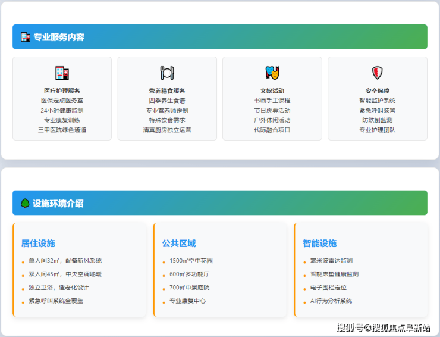The height and width of the screenshot is (337, 440).
Task: Click the tree icon beside 设施环境介绍
Action: point(26,203)
